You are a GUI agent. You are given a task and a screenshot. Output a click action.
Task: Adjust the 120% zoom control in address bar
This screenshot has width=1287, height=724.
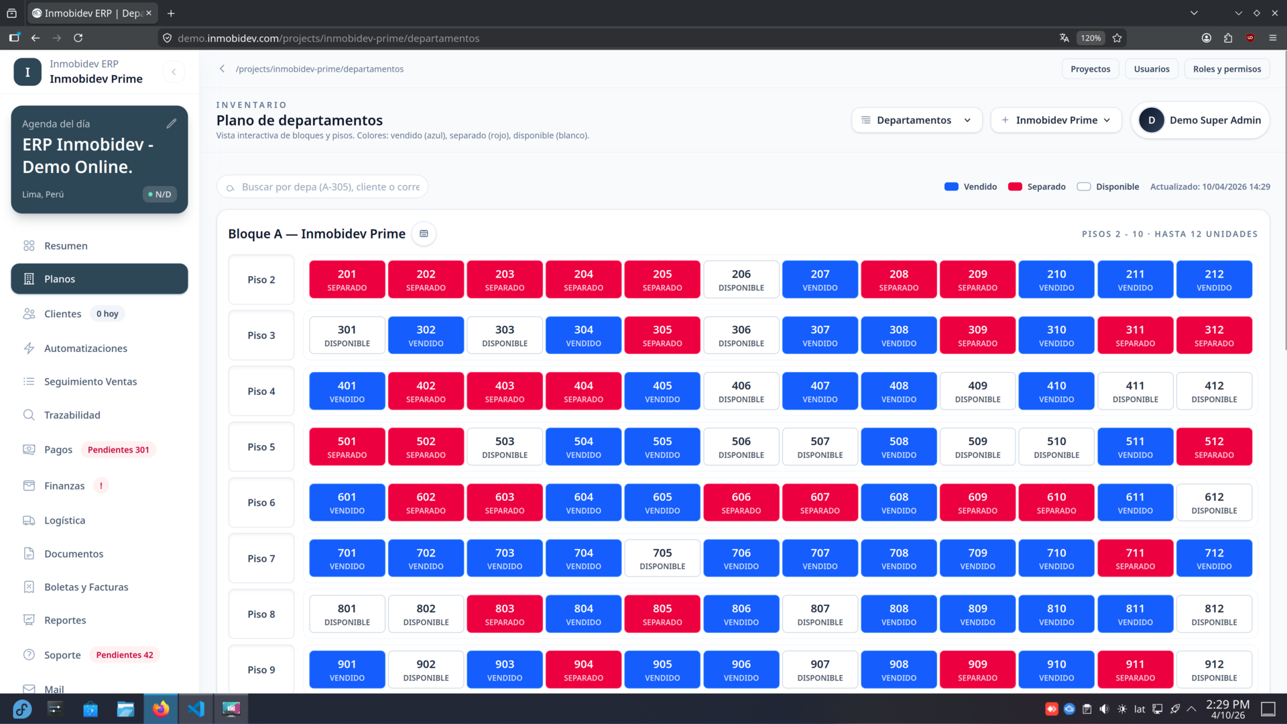click(x=1090, y=38)
